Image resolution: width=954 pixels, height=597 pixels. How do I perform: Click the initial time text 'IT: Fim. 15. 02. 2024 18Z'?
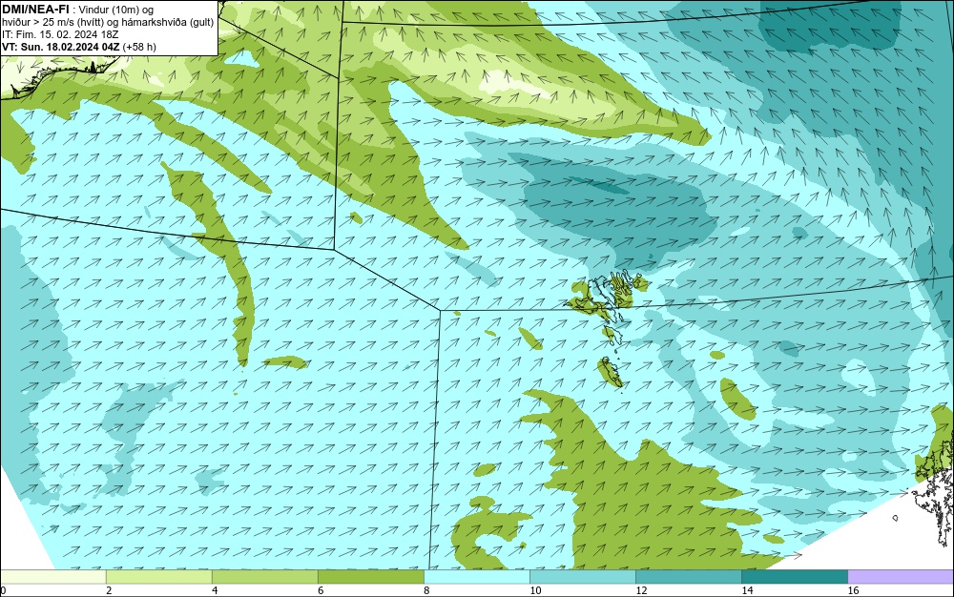[x=60, y=34]
